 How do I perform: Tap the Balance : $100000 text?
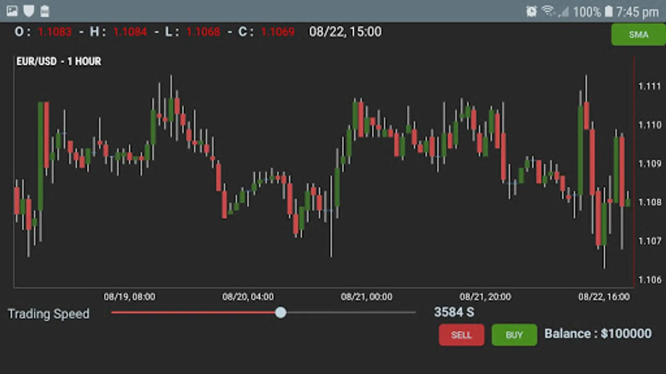598,334
